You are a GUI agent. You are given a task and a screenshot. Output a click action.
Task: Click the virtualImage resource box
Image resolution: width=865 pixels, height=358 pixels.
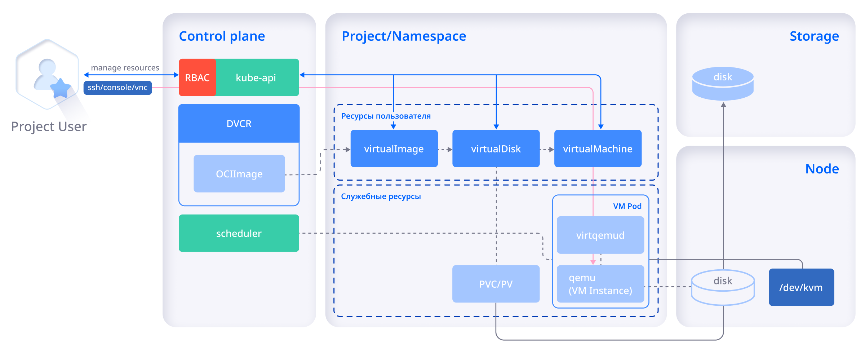click(394, 149)
